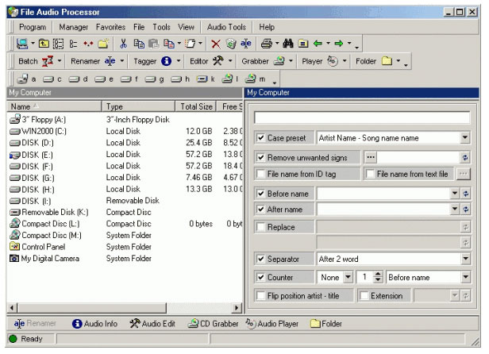Expand the After name combo box

tap(455, 209)
